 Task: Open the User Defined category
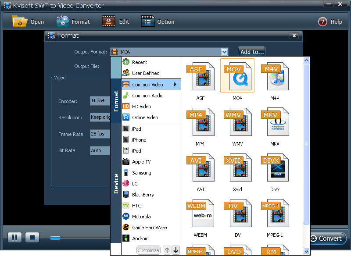(x=151, y=73)
